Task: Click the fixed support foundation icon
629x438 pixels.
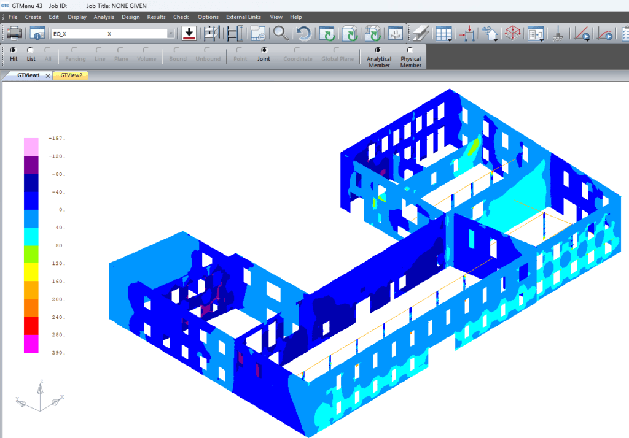Action: coord(559,33)
